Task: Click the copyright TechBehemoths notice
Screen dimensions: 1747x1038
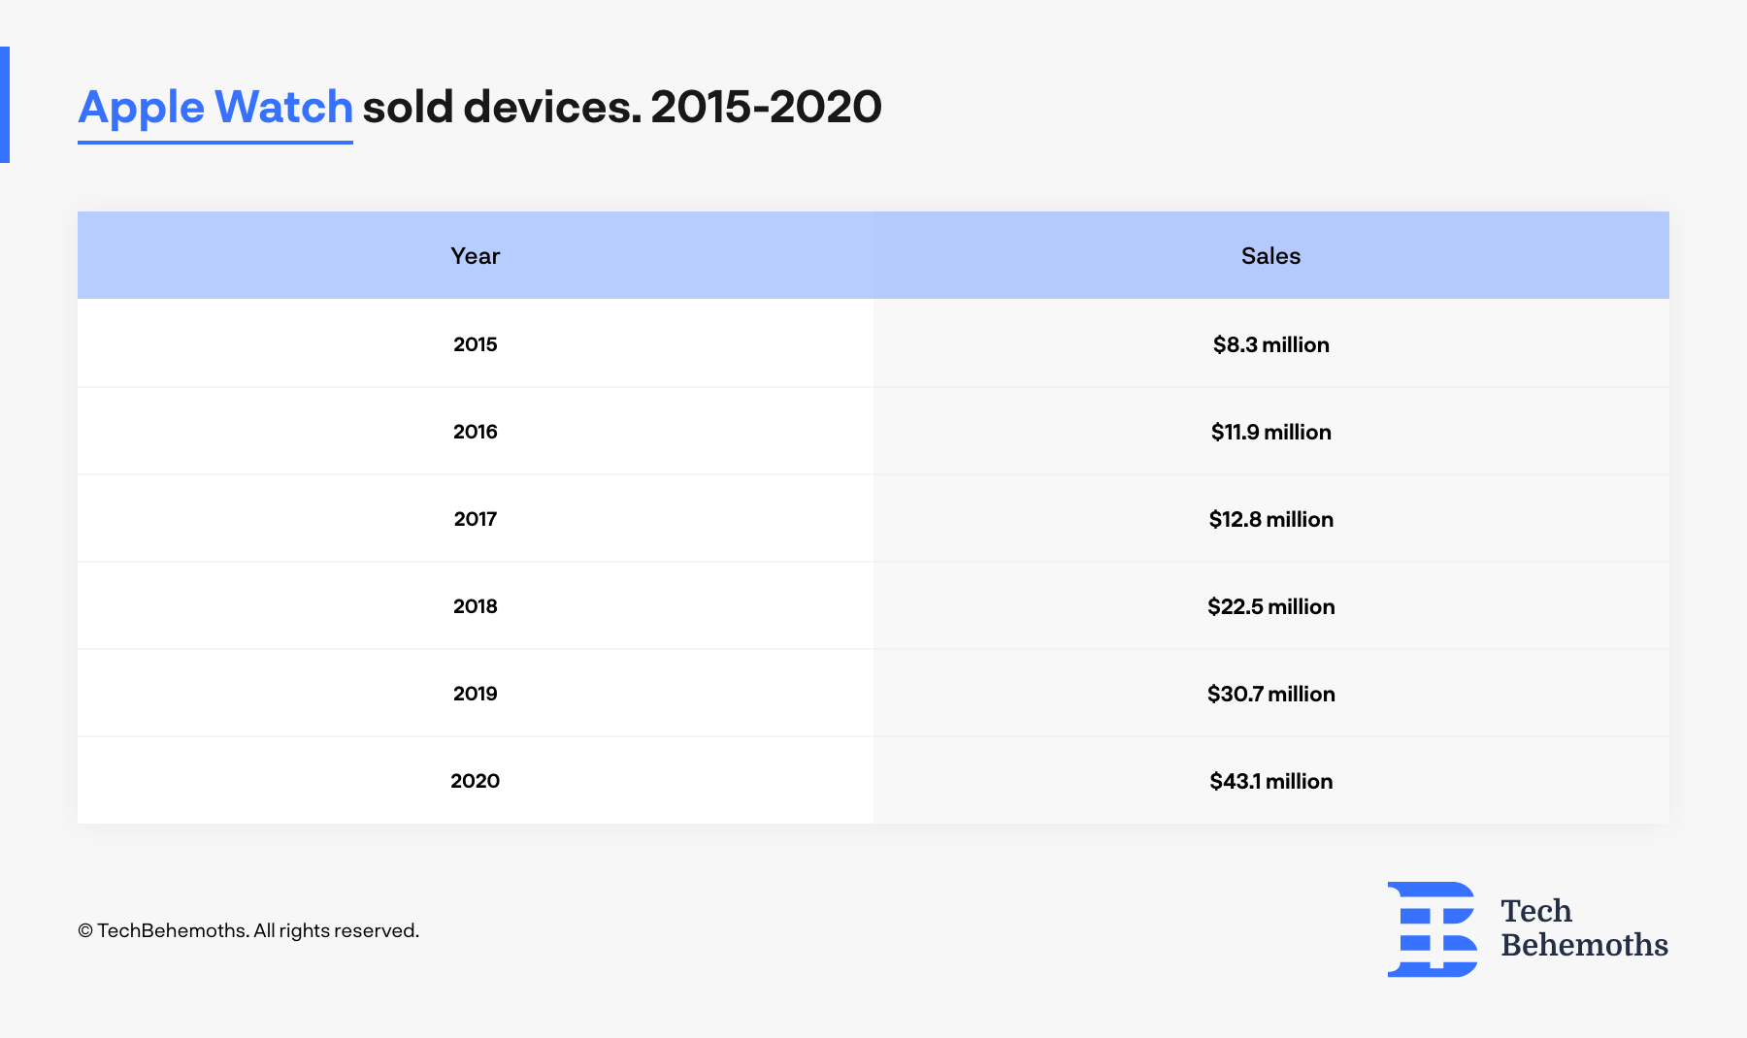Action: (x=248, y=930)
